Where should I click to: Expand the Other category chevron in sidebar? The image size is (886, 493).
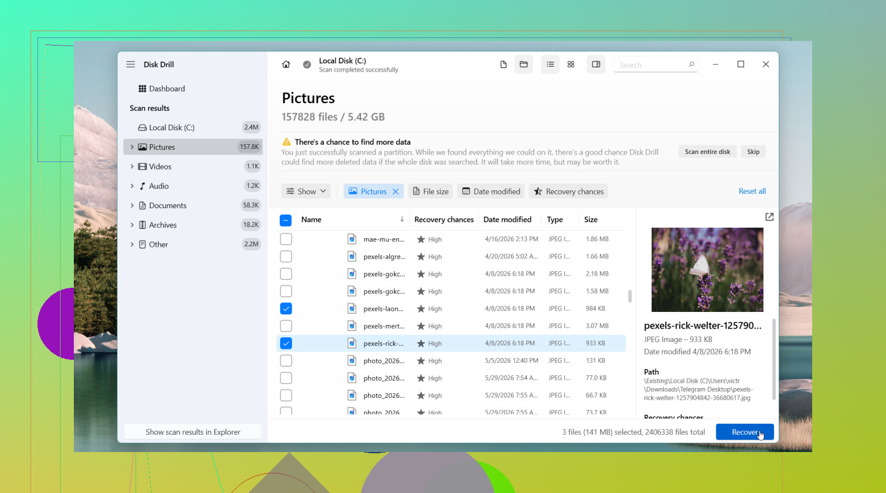(x=132, y=244)
